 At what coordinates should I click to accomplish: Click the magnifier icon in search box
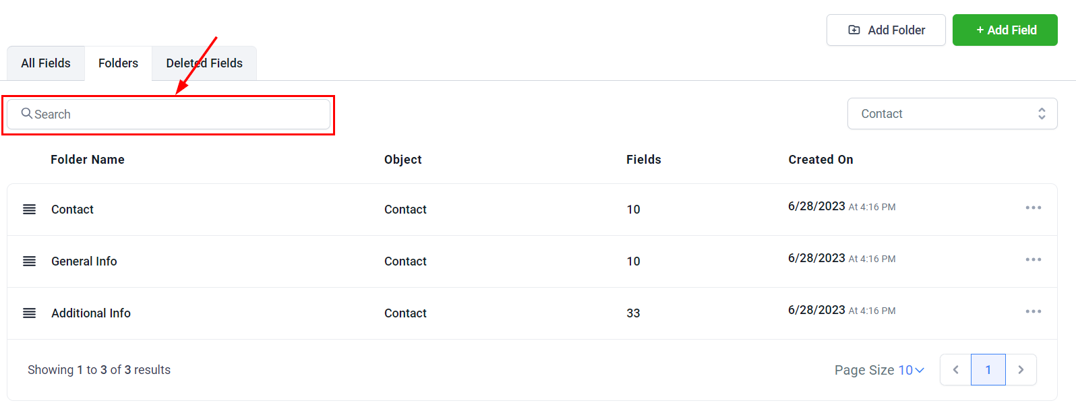pos(27,113)
